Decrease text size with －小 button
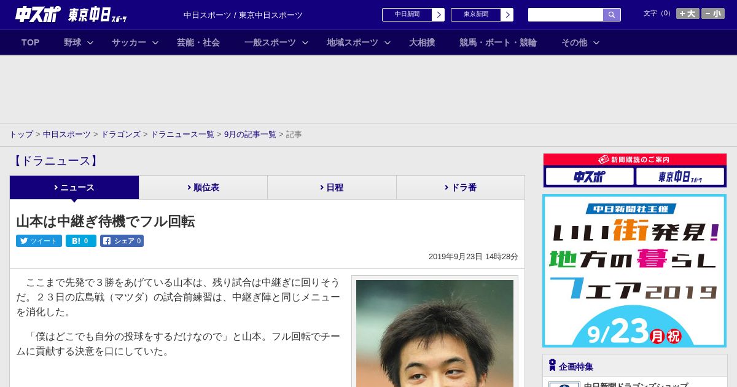Screen dimensions: 737x387 (713, 14)
